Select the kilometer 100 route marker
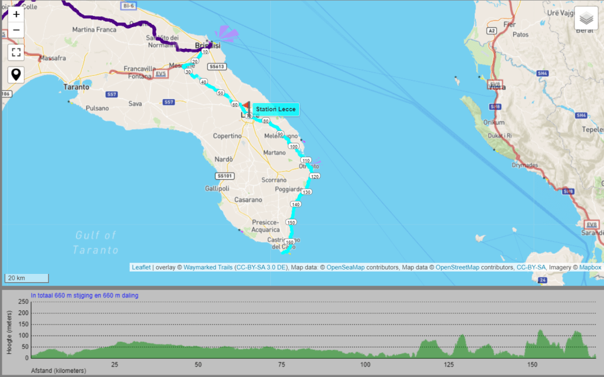 point(294,146)
